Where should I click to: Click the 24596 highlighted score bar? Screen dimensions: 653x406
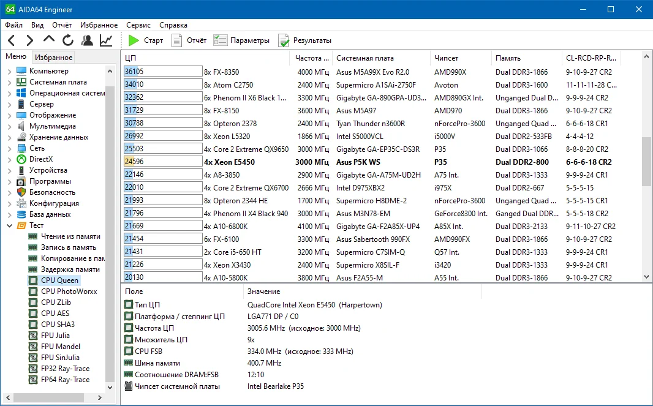click(x=163, y=162)
